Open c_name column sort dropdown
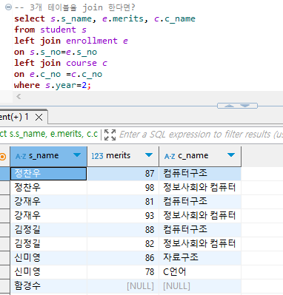 231,155
